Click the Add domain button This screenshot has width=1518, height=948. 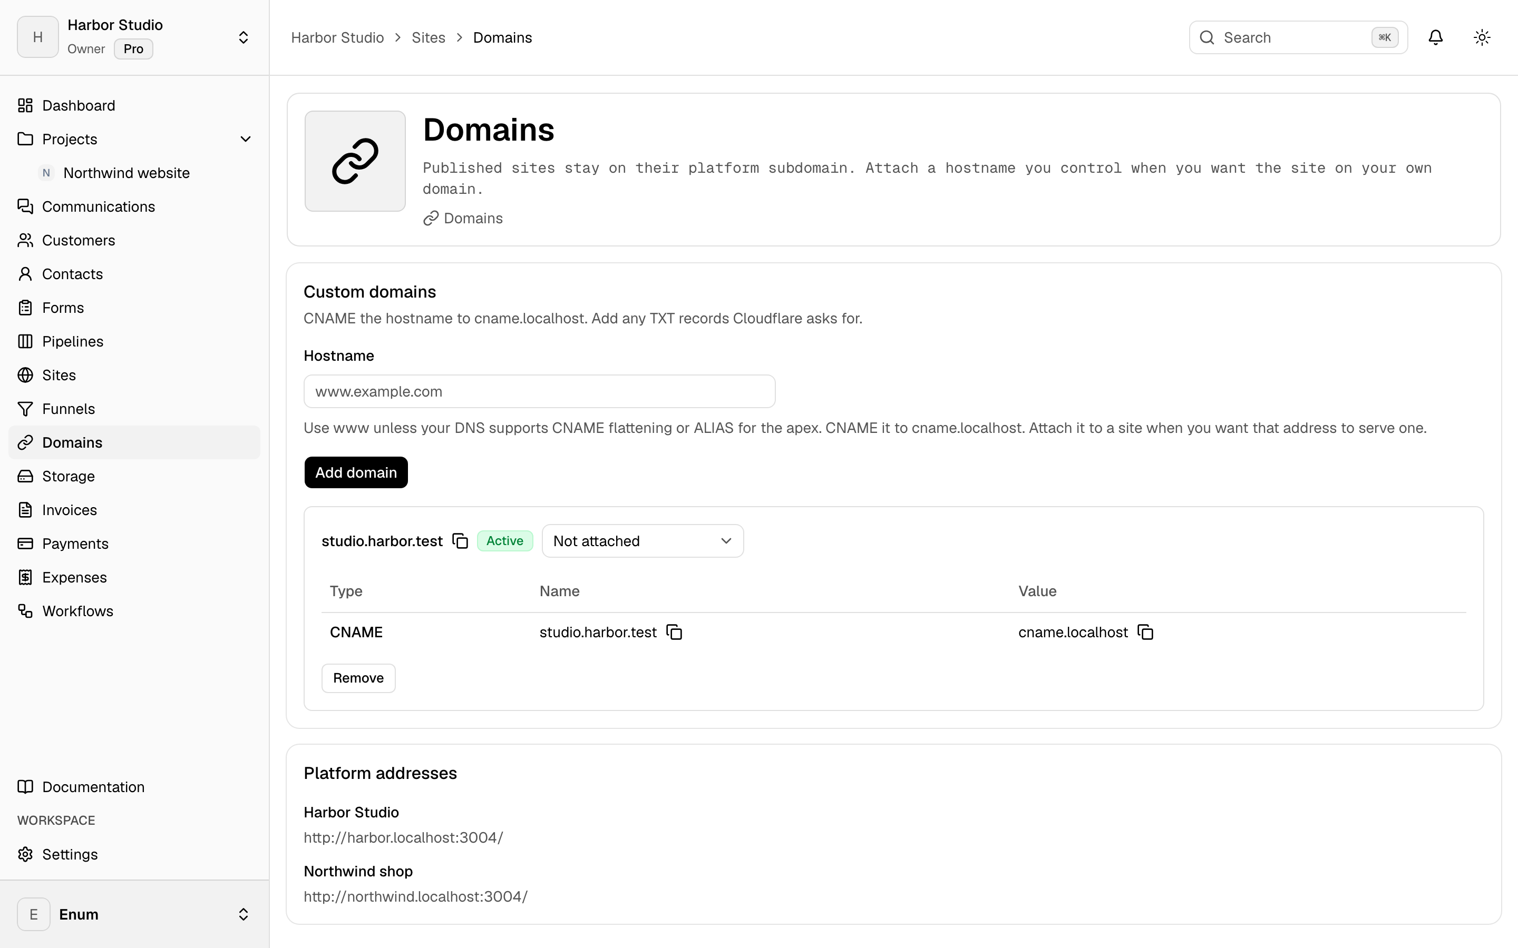coord(356,472)
